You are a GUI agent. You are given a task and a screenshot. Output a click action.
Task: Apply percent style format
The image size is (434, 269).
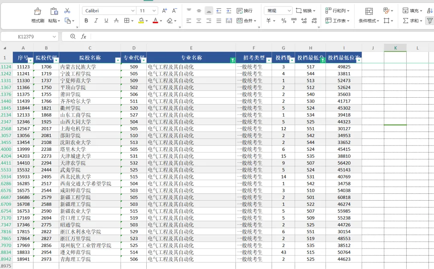[284, 21]
